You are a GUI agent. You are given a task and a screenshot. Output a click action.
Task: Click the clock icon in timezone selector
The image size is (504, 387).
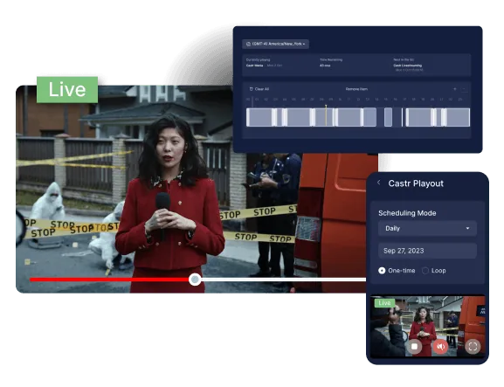[248, 44]
